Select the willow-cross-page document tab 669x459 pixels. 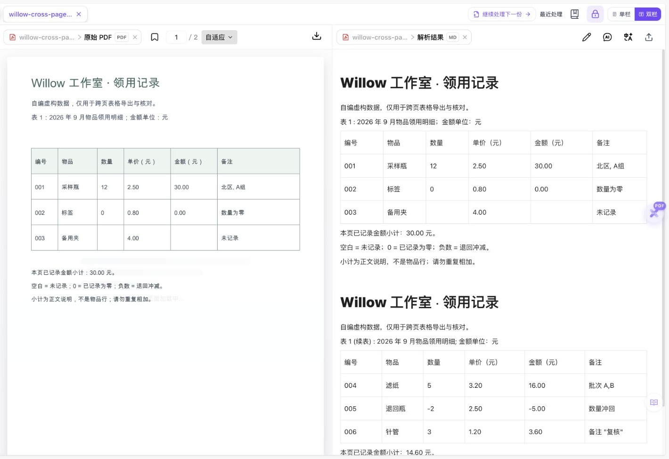[x=45, y=14]
